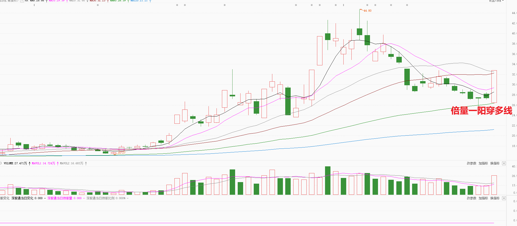Close the VOLUME indicator panel
The height and width of the screenshot is (226, 517).
coord(504,163)
